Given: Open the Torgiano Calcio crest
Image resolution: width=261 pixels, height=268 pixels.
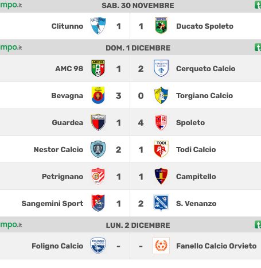Looking at the screenshot, I should [161, 95].
